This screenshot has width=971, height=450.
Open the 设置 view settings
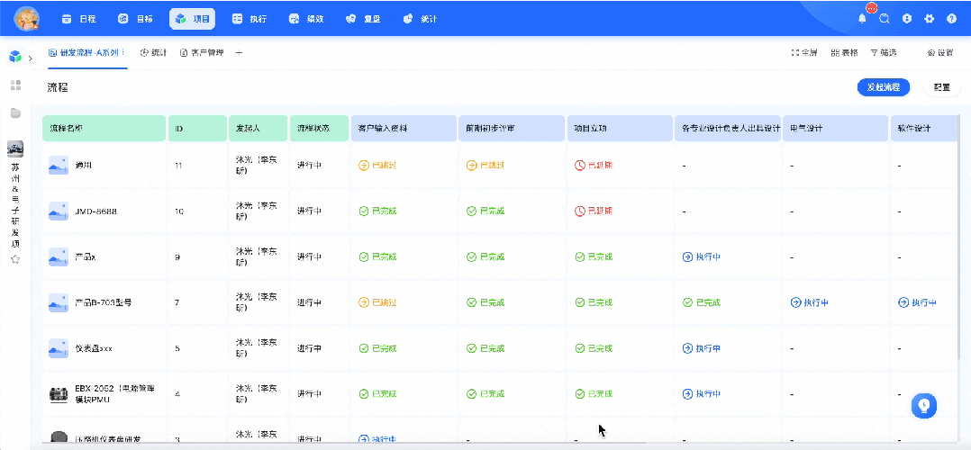coord(940,52)
